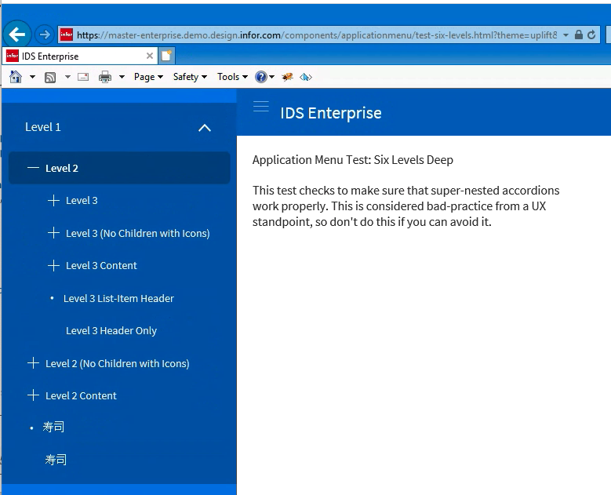Click the Print icon

tap(105, 77)
